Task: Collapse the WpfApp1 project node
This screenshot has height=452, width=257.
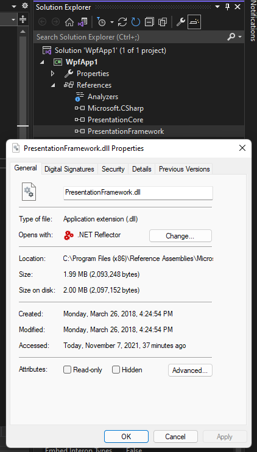Action: point(43,62)
